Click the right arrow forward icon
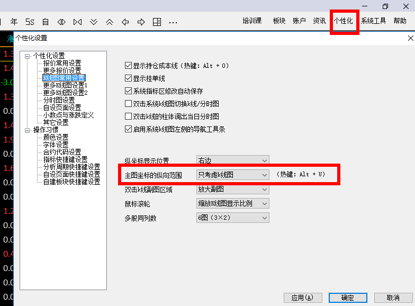The image size is (415, 306). pos(141,22)
